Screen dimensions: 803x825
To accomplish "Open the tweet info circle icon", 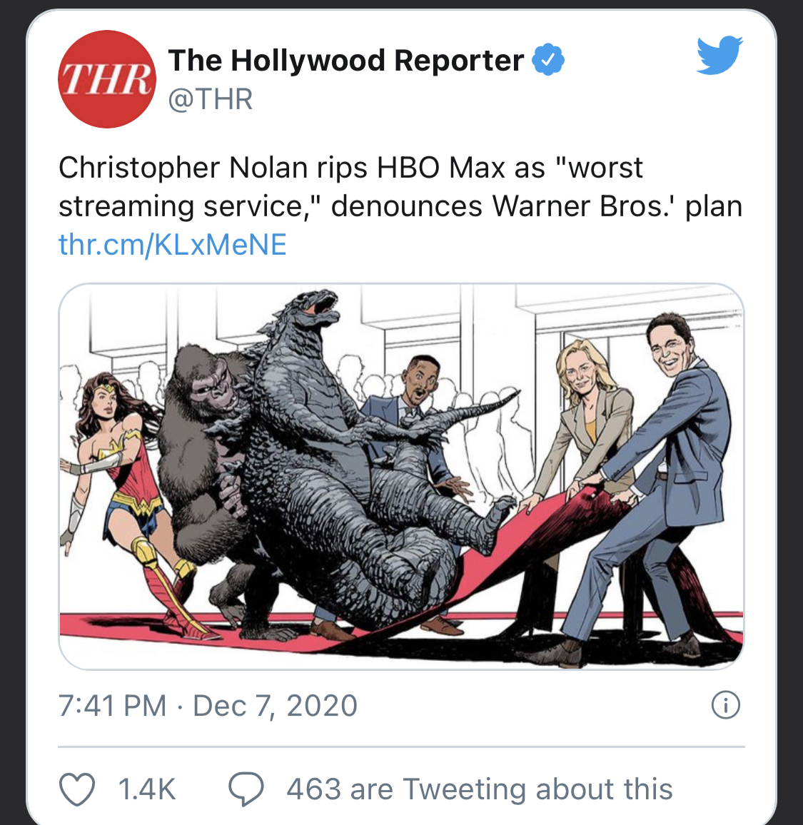I will (726, 705).
